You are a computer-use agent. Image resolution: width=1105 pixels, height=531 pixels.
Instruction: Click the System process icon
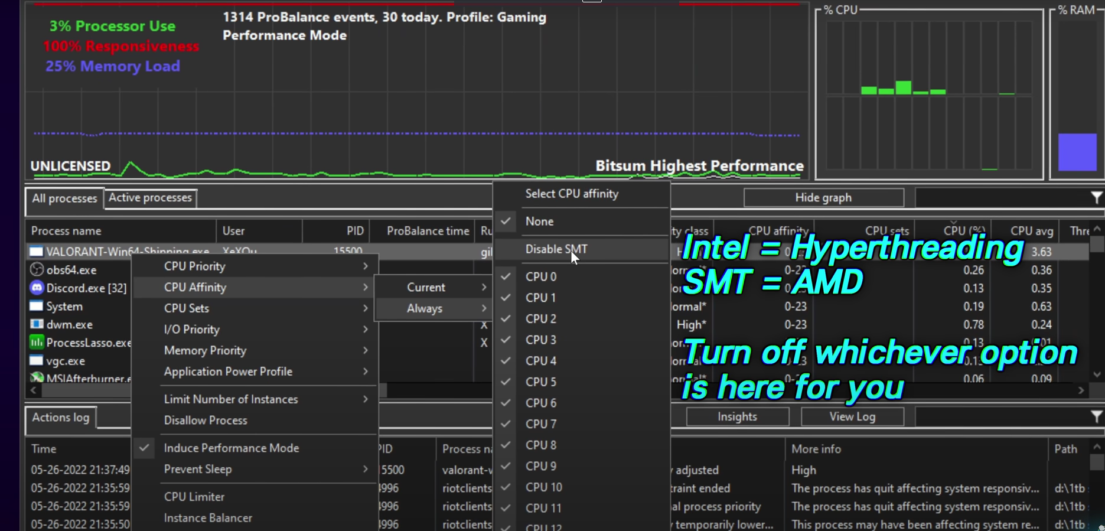pos(37,306)
